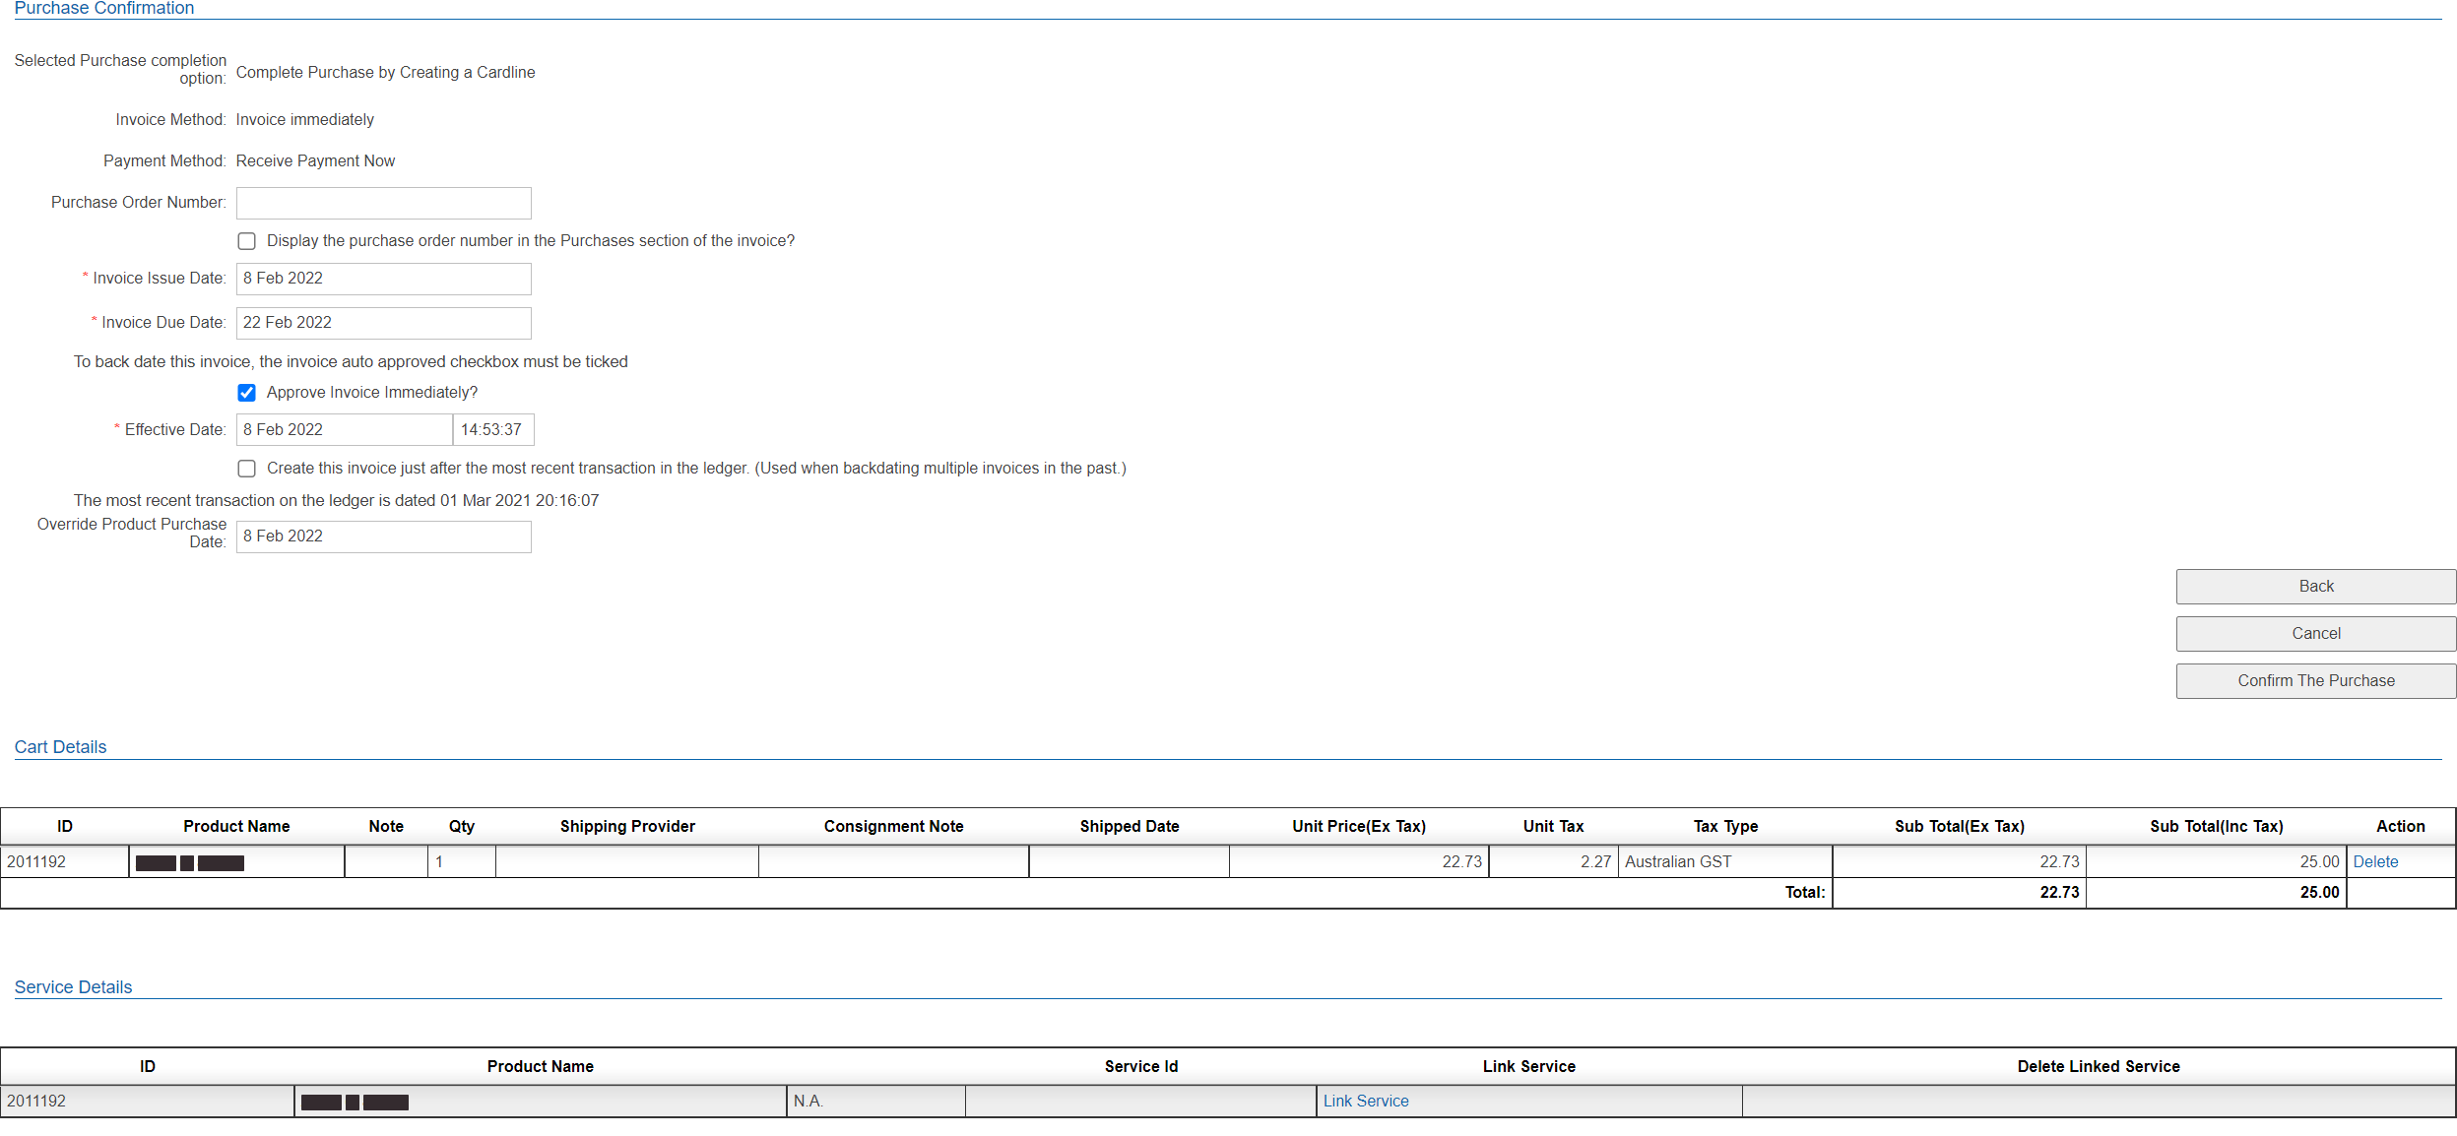
Task: Check the display purchase order number checkbox
Action: (247, 241)
